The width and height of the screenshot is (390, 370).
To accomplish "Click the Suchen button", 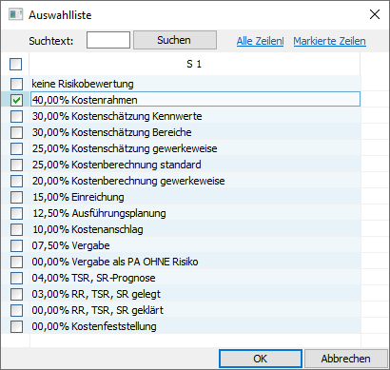I will (175, 40).
